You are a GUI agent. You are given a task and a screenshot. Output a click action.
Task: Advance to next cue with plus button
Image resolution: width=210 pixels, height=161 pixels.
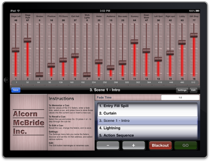(x=133, y=145)
